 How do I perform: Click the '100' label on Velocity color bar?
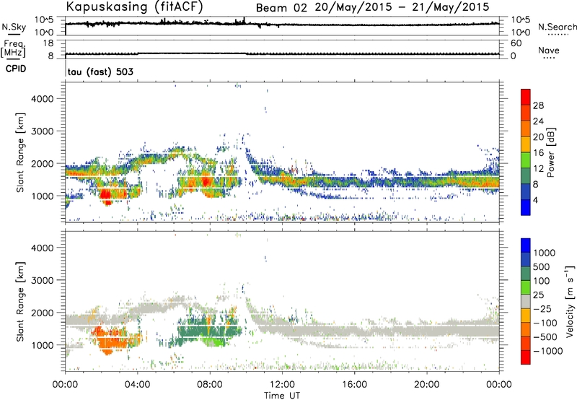coord(542,281)
